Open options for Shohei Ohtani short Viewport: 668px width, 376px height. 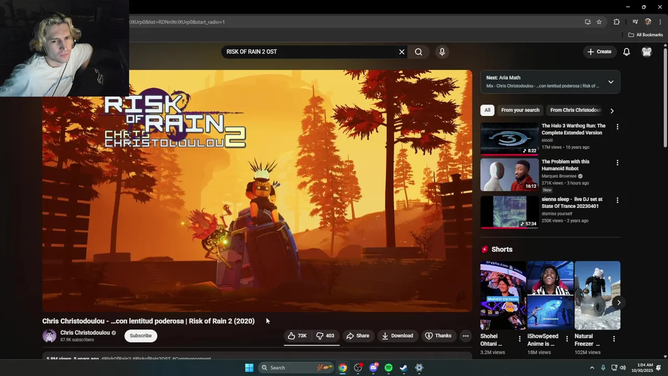[x=519, y=339]
